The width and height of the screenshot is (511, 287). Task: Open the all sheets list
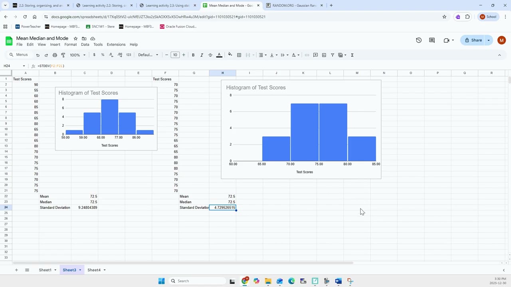(x=27, y=270)
